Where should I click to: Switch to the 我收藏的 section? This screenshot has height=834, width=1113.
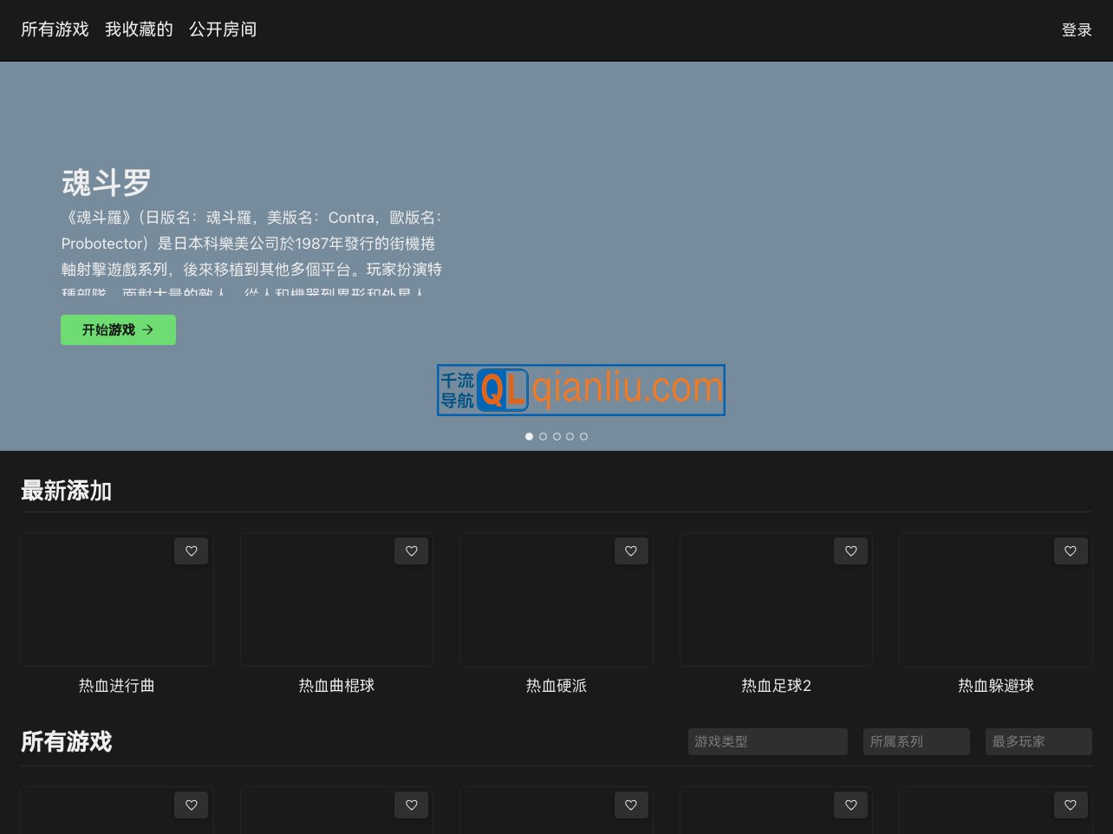pyautogui.click(x=139, y=29)
